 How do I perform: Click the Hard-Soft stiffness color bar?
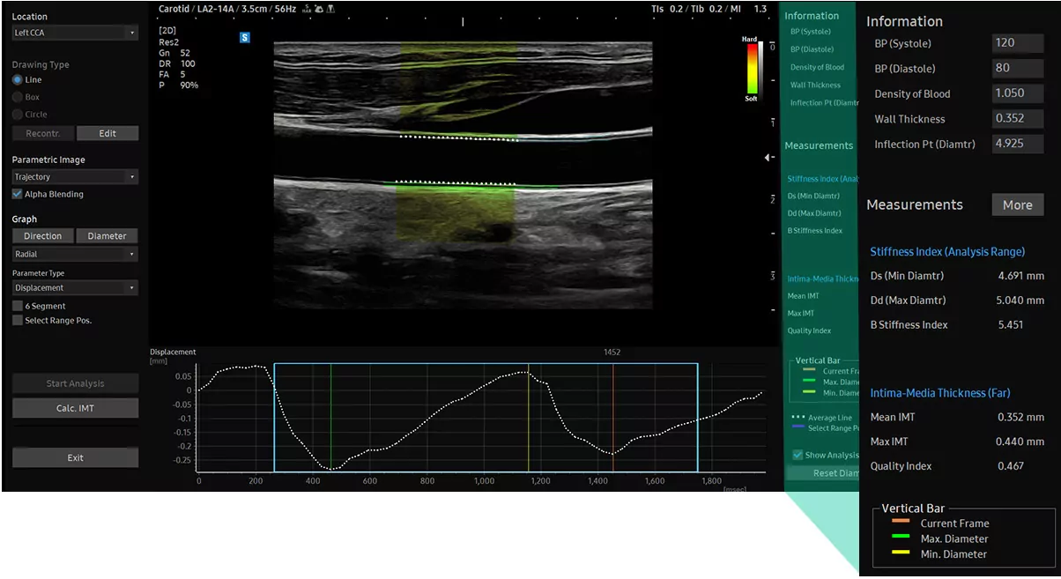pyautogui.click(x=751, y=69)
